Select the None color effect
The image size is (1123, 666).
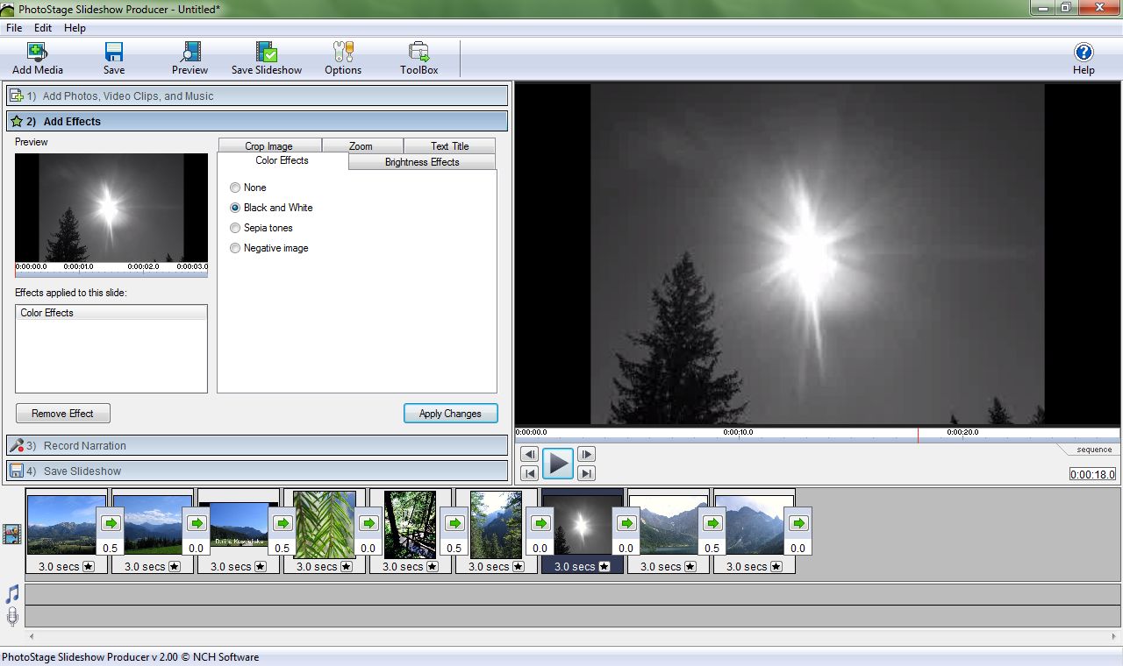(x=235, y=188)
